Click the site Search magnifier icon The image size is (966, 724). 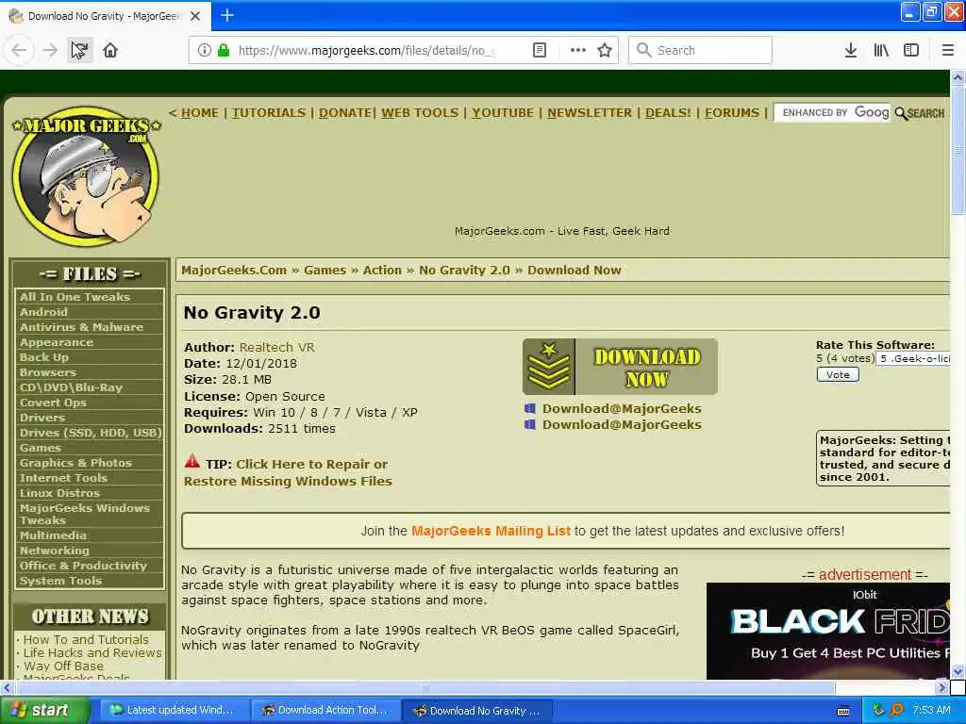coord(901,114)
